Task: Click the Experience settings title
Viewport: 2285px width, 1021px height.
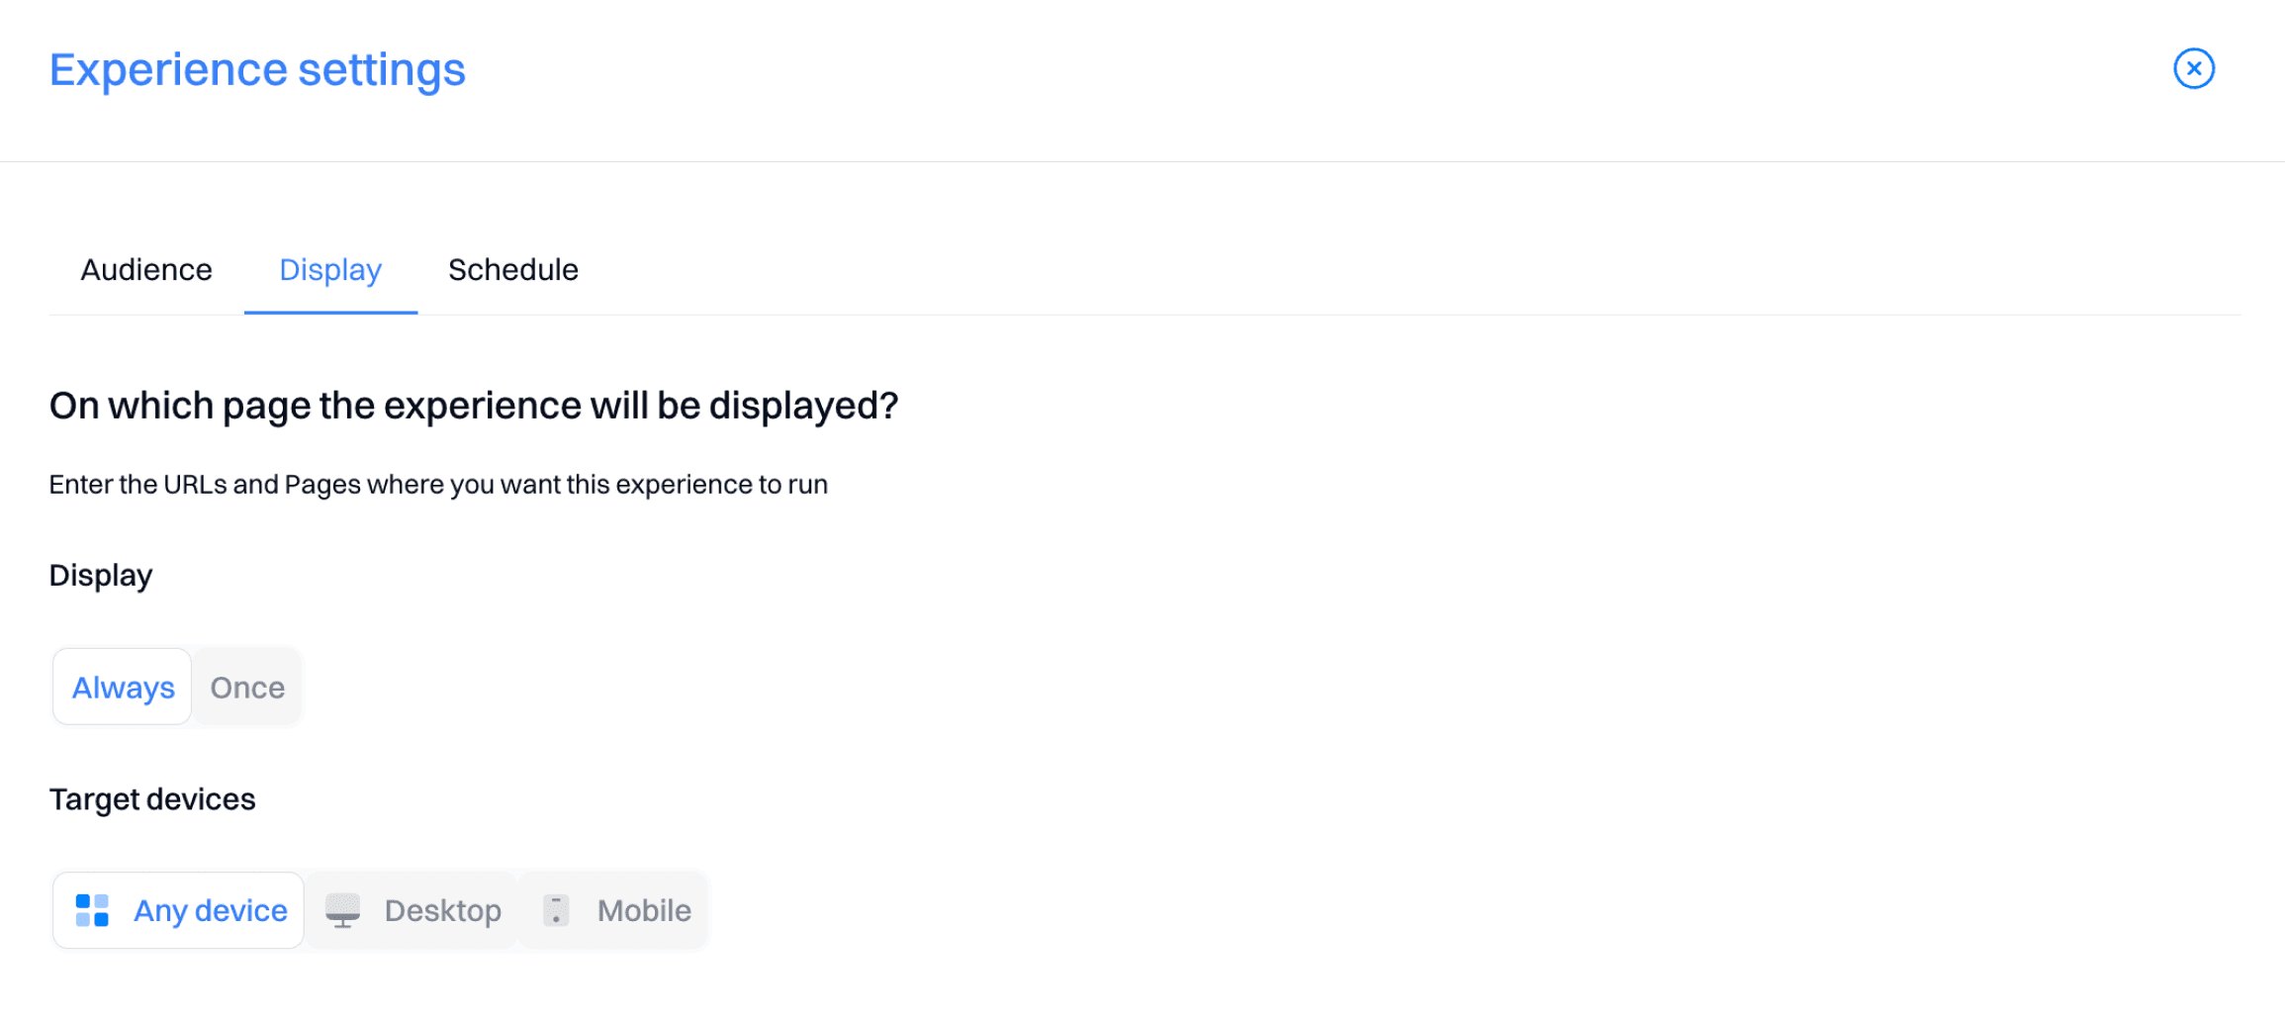Action: 257,68
